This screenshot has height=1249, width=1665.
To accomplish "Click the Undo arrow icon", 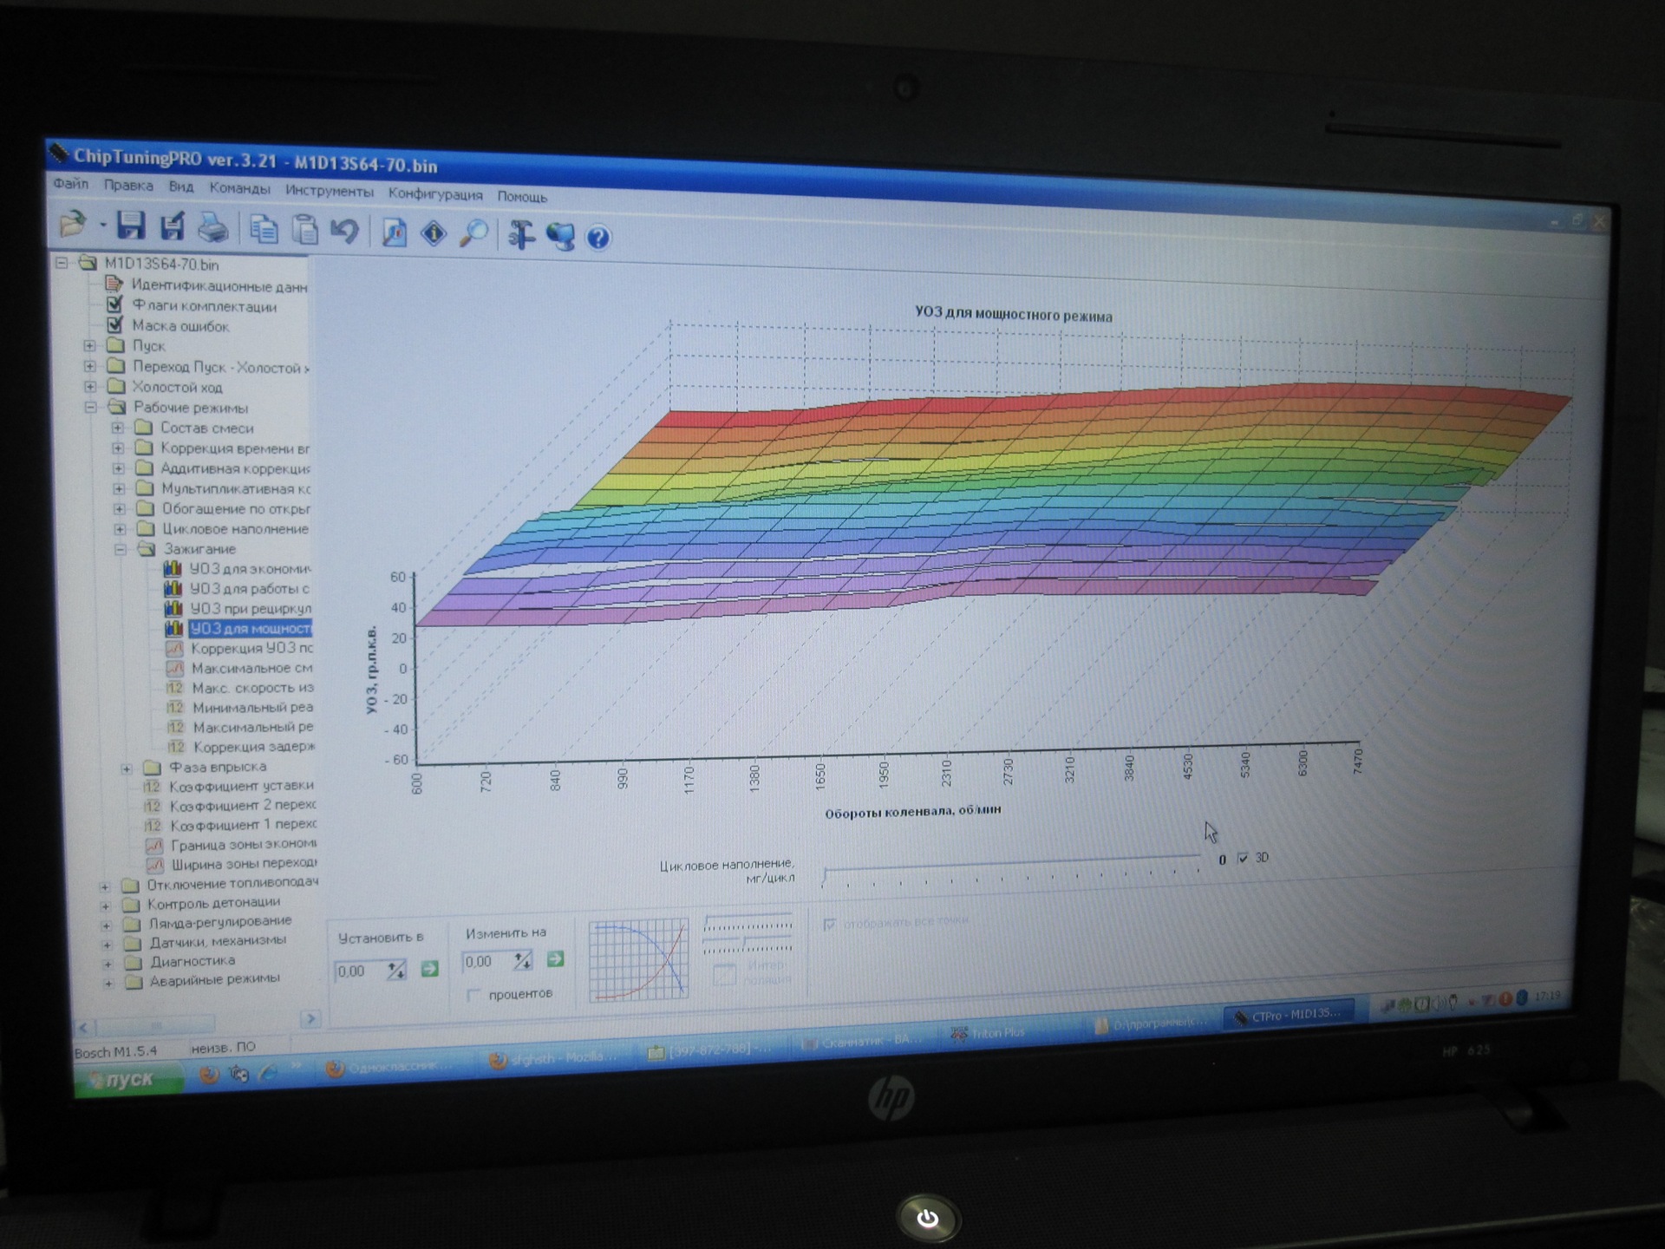I will (345, 232).
